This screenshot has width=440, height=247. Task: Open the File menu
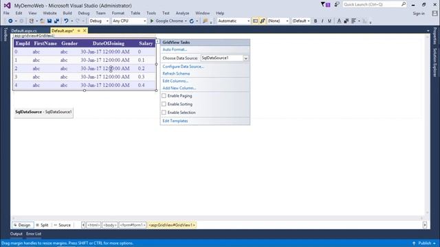click(x=6, y=13)
